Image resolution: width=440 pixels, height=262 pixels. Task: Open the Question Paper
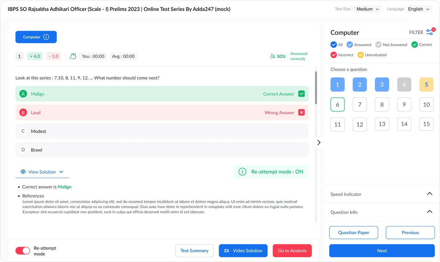pyautogui.click(x=353, y=233)
